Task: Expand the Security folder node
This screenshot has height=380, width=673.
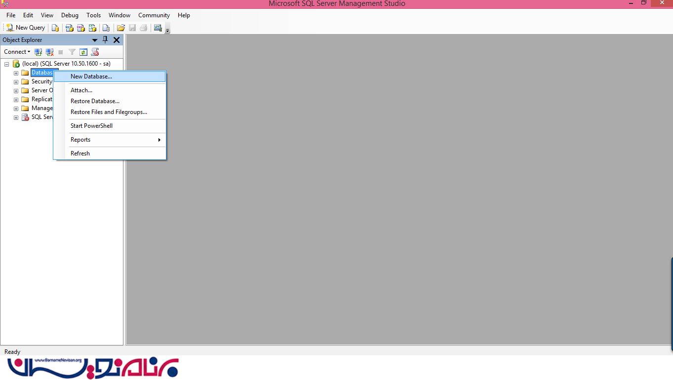Action: tap(16, 82)
